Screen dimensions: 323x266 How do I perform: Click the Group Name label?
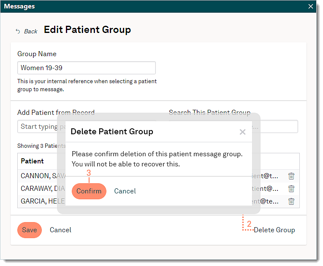pyautogui.click(x=37, y=54)
